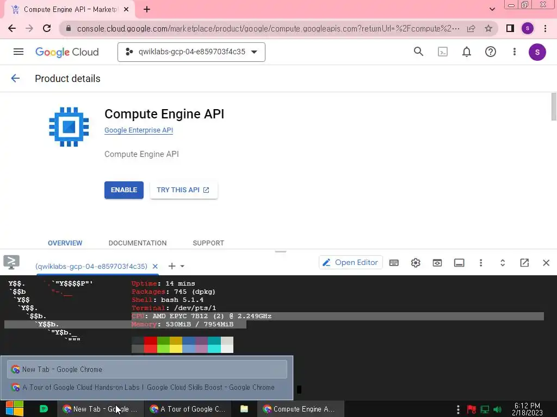Open the header three-dot settings menu
The image size is (557, 417).
tap(515, 52)
